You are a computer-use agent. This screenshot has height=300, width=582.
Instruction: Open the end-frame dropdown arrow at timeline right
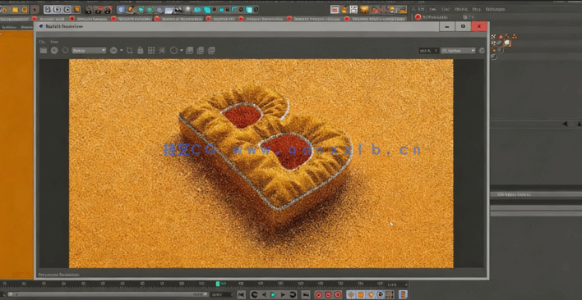(x=405, y=284)
